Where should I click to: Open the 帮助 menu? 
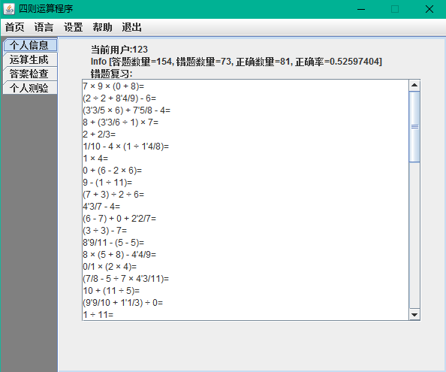(x=102, y=27)
